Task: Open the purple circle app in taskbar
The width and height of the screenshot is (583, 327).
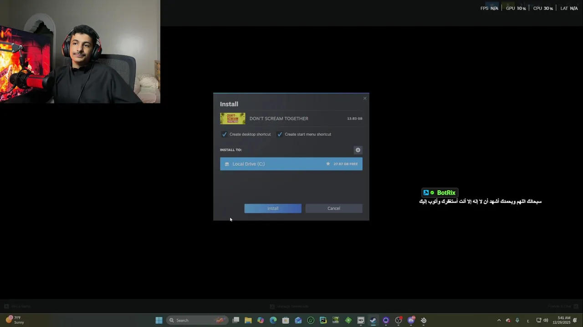Action: [386, 320]
